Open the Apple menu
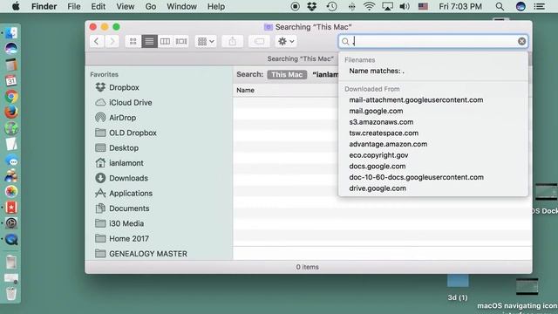 (16, 6)
